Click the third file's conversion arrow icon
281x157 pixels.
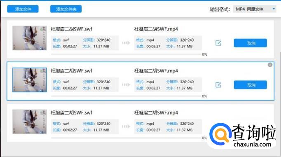(126, 127)
